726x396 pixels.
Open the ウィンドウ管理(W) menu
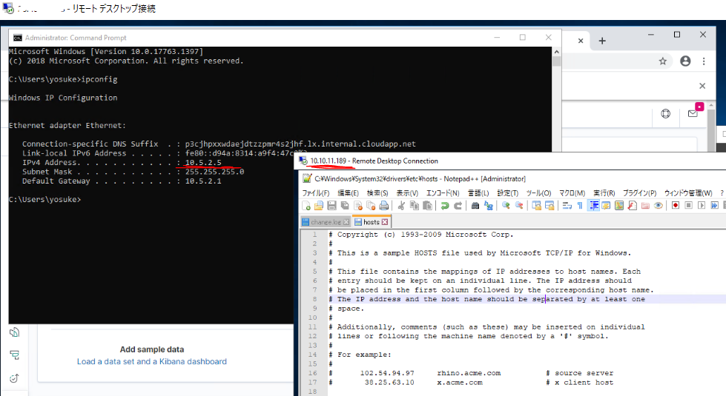pyautogui.click(x=688, y=193)
